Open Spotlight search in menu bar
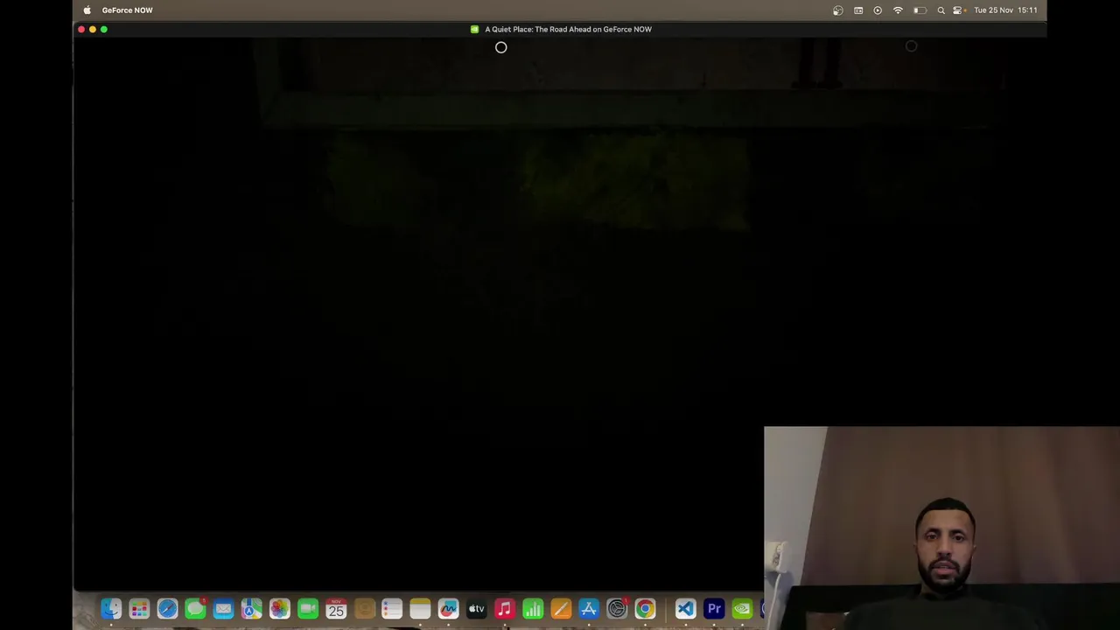 click(941, 10)
